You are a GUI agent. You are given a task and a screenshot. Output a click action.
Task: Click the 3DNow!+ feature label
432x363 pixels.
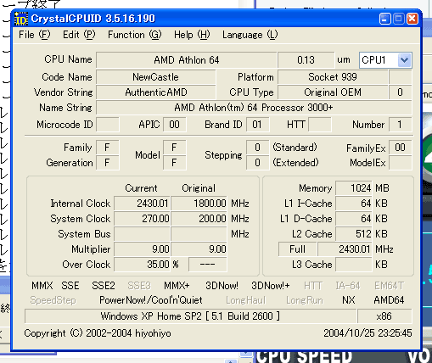[271, 286]
